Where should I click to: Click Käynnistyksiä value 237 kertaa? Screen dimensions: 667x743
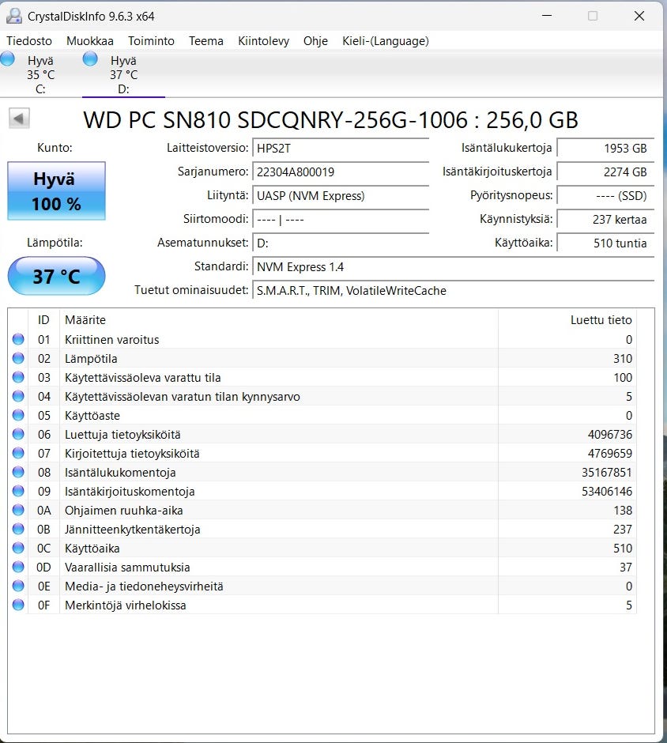point(605,220)
